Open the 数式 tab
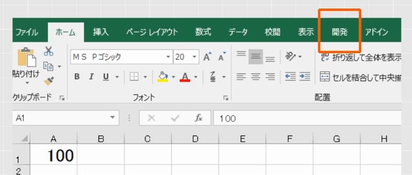Viewport: 412px width, 175px height. click(x=203, y=32)
